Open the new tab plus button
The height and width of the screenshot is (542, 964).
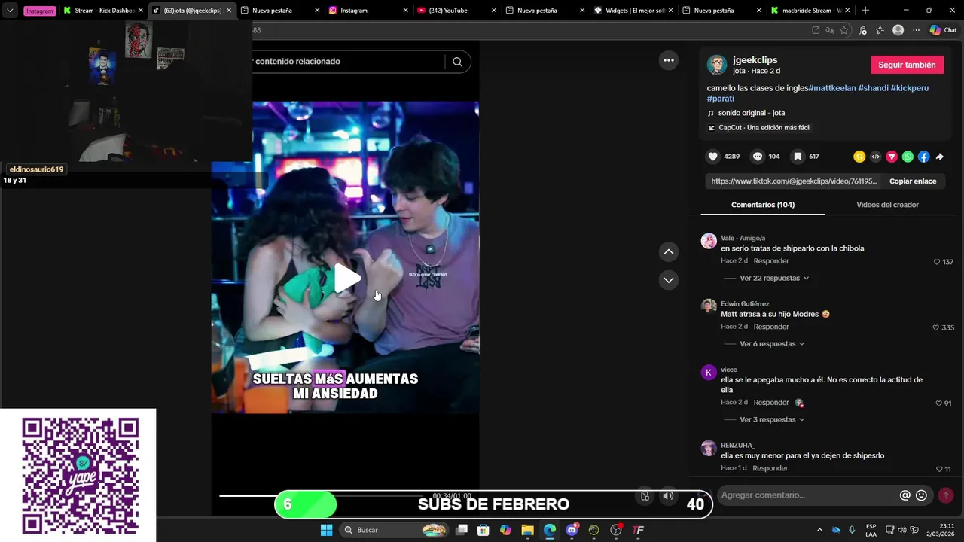coord(865,10)
